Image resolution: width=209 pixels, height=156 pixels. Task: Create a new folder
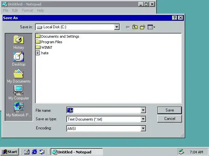[143, 27]
